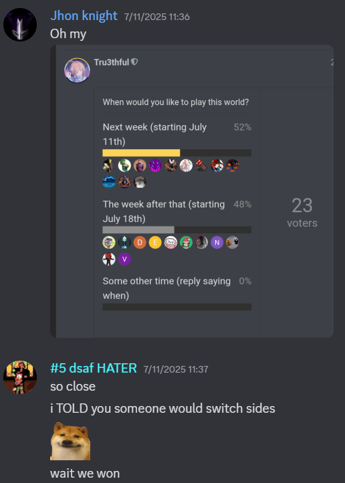This screenshot has width=345, height=483.
Task: Click the blue ocean voter avatar
Action: pos(109,182)
